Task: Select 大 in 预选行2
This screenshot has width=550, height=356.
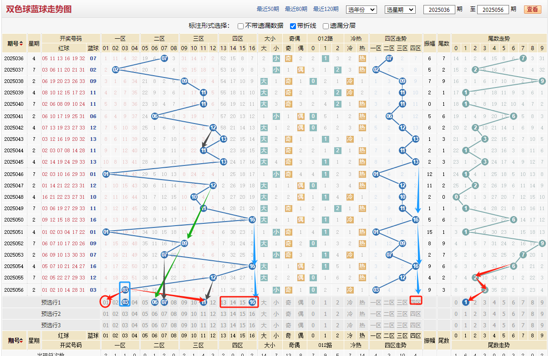Action: tap(264, 314)
